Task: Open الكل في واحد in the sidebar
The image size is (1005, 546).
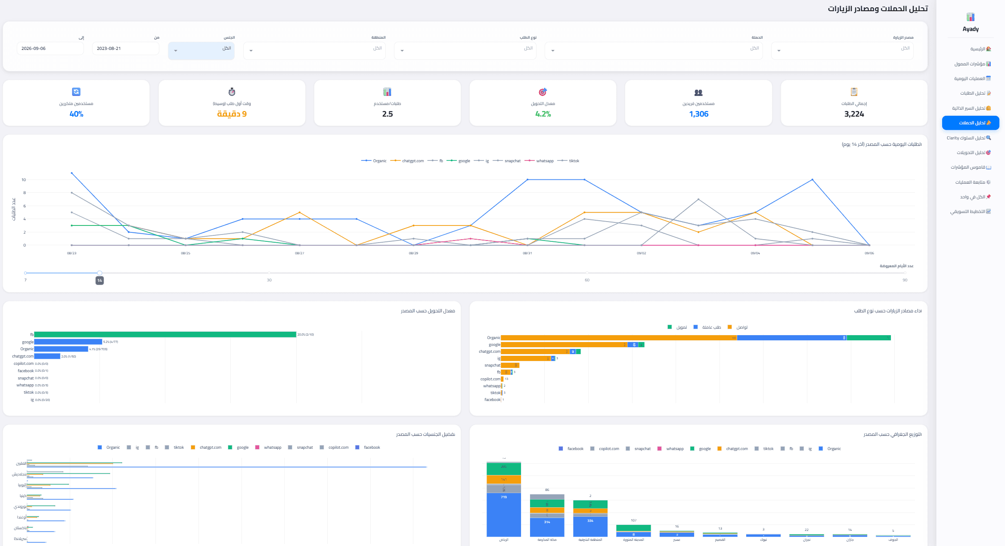Action: click(x=971, y=197)
